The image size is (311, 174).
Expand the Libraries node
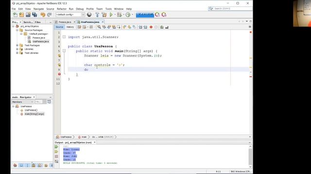(x=17, y=49)
